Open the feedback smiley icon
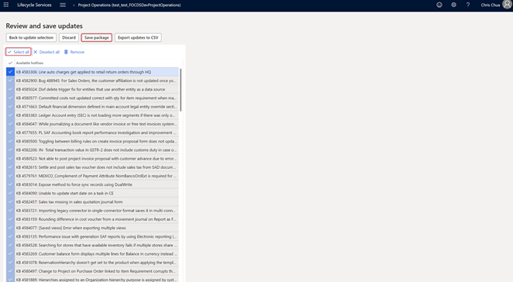This screenshot has height=282, width=513. tap(439, 5)
